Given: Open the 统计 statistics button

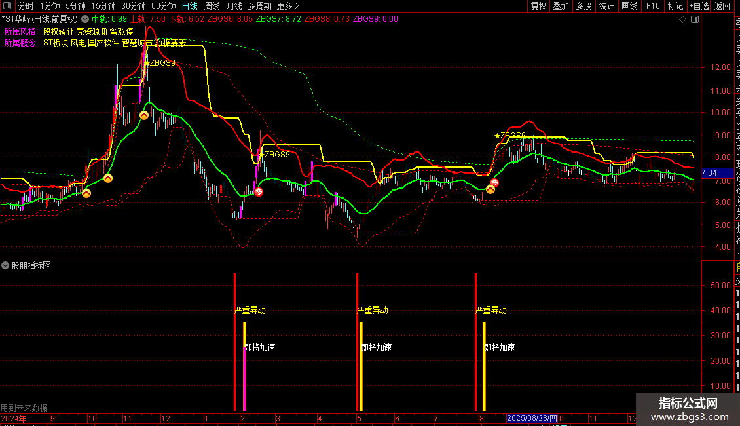Looking at the screenshot, I should point(606,6).
